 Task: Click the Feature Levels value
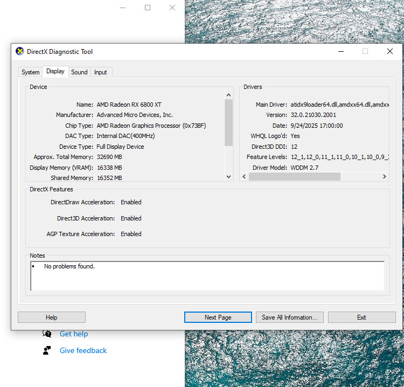pos(340,157)
